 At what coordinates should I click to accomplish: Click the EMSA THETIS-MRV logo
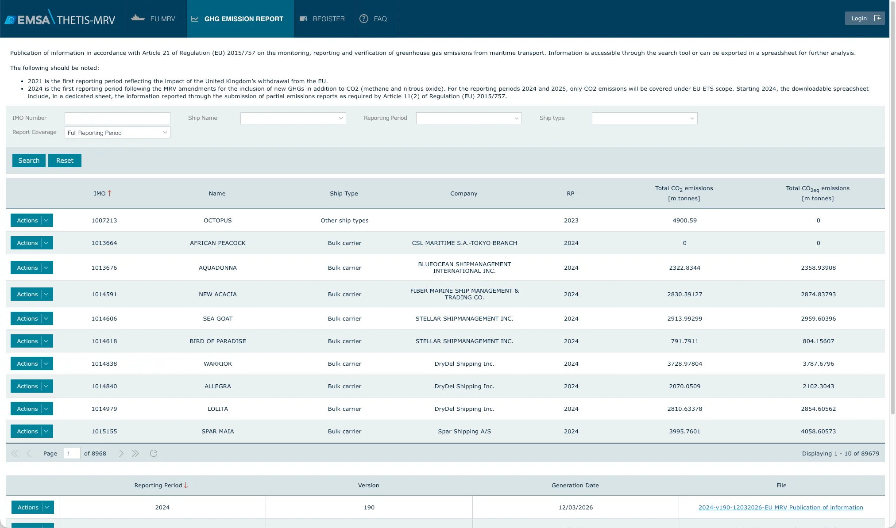click(60, 19)
